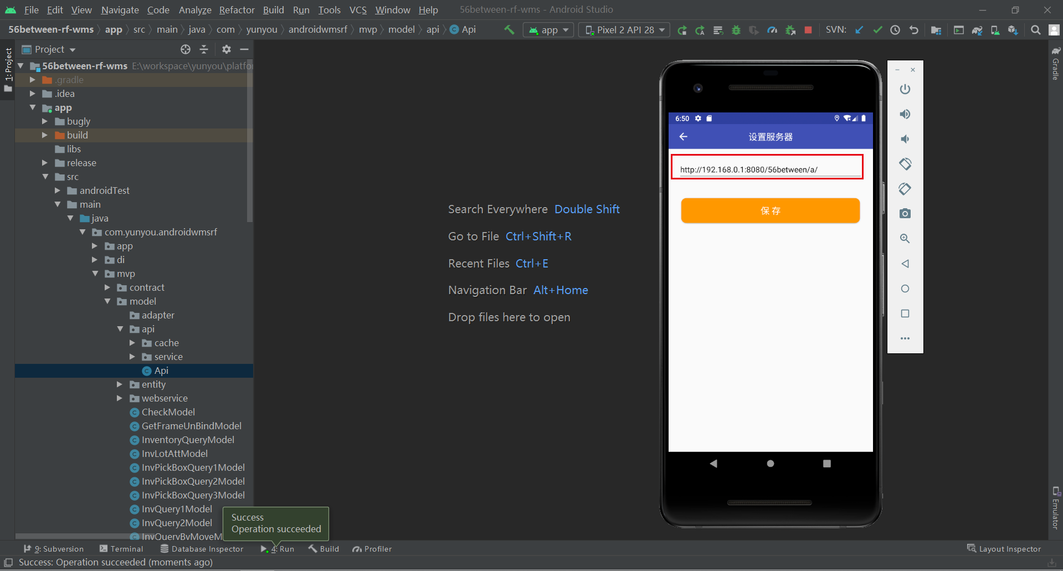The height and width of the screenshot is (571, 1063).
Task: Open the Project view selector dropdown
Action: click(49, 49)
